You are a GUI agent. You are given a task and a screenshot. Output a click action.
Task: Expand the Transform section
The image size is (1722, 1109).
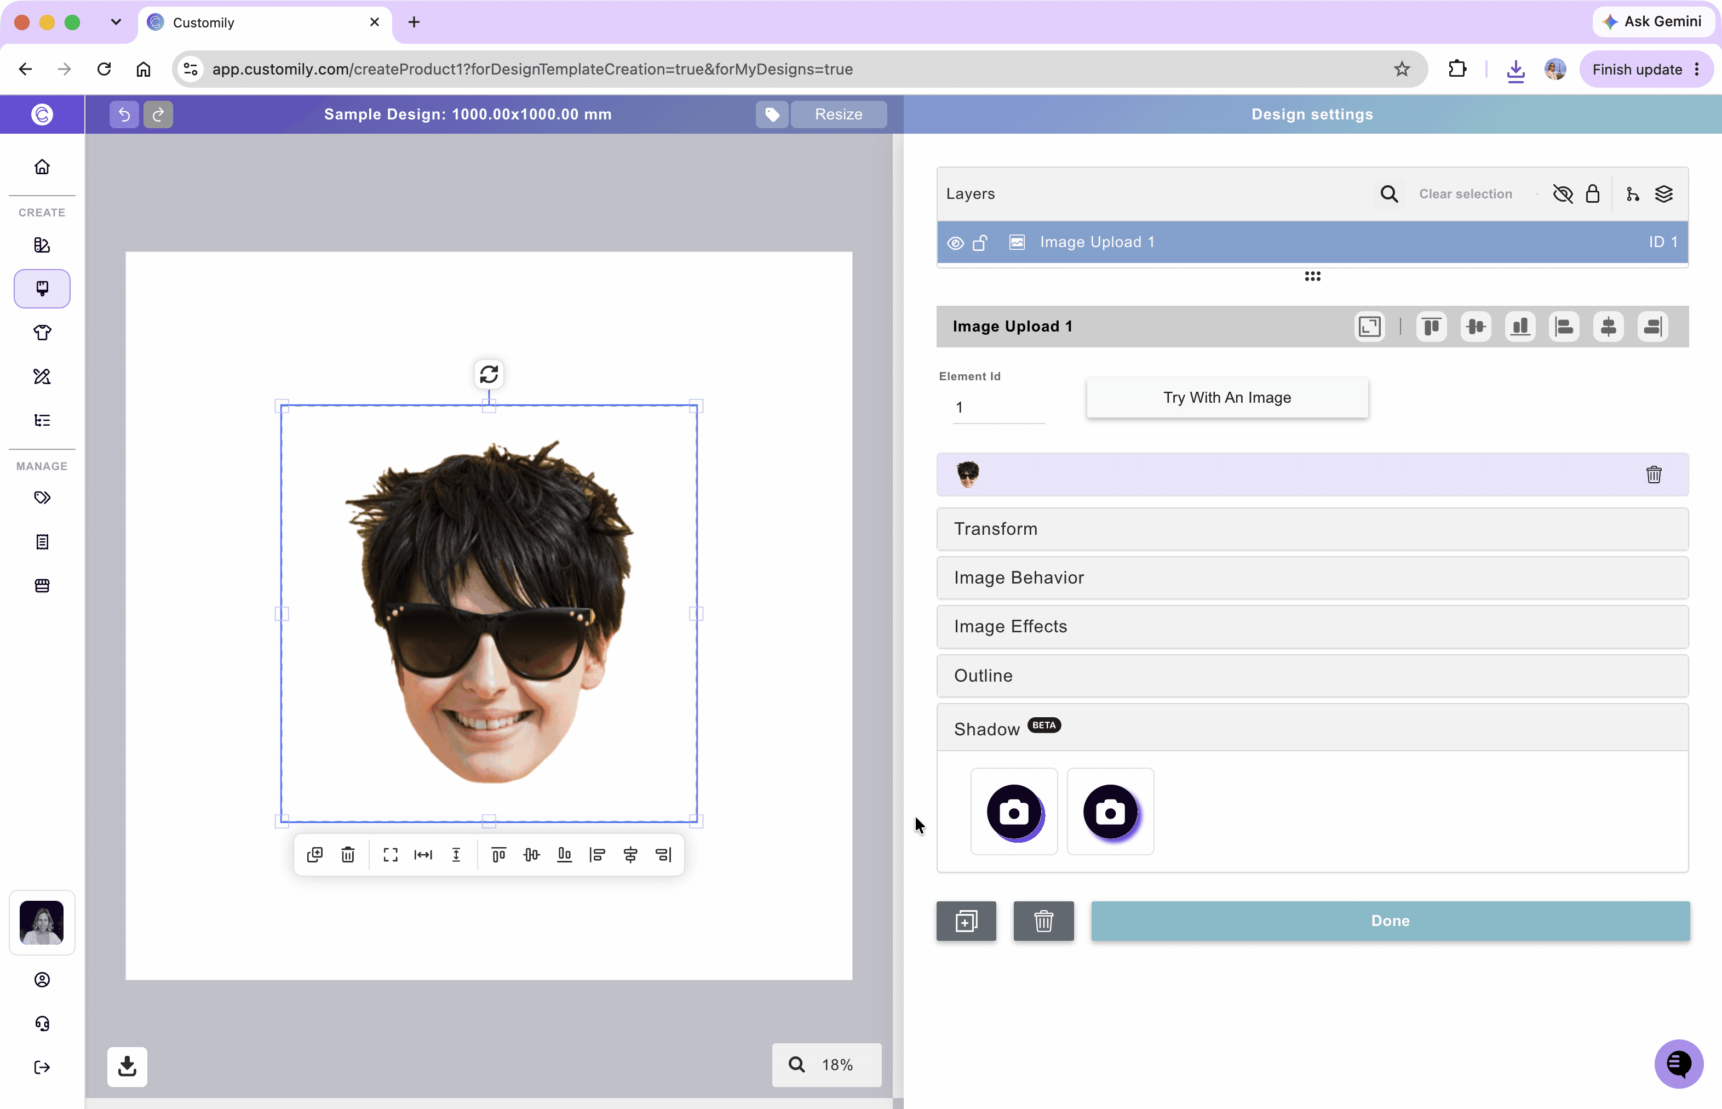[1312, 529]
